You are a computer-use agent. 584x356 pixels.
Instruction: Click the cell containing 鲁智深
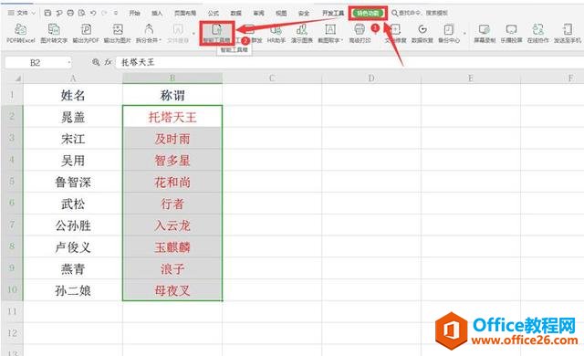click(73, 182)
